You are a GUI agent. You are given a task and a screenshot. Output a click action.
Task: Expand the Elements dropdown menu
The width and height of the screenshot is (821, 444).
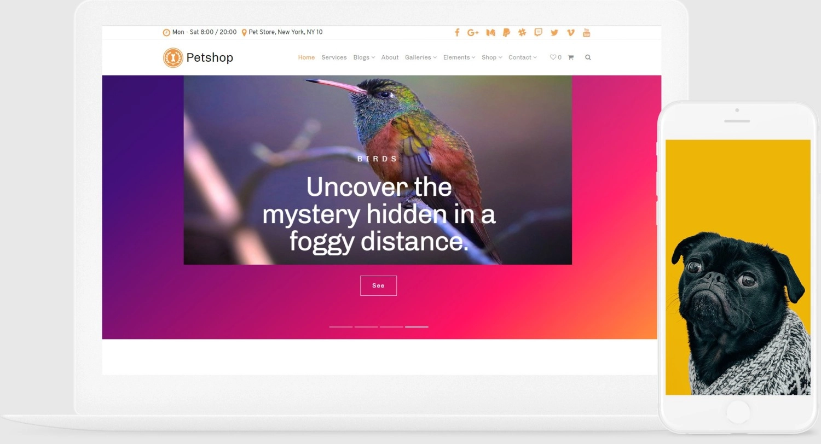click(459, 57)
